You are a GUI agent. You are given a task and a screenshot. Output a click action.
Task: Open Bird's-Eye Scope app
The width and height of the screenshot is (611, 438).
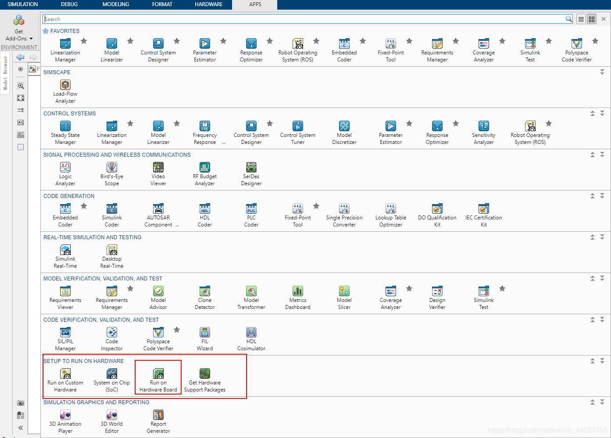click(112, 174)
